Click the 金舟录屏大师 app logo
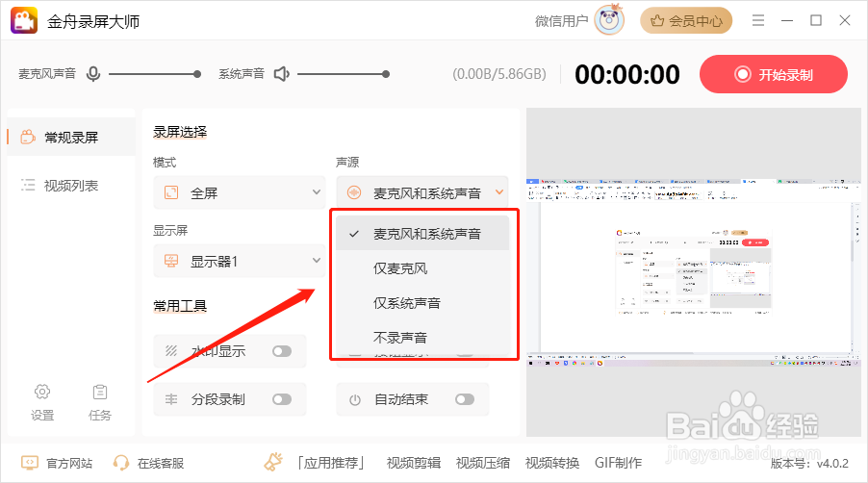The width and height of the screenshot is (868, 483). (24, 20)
